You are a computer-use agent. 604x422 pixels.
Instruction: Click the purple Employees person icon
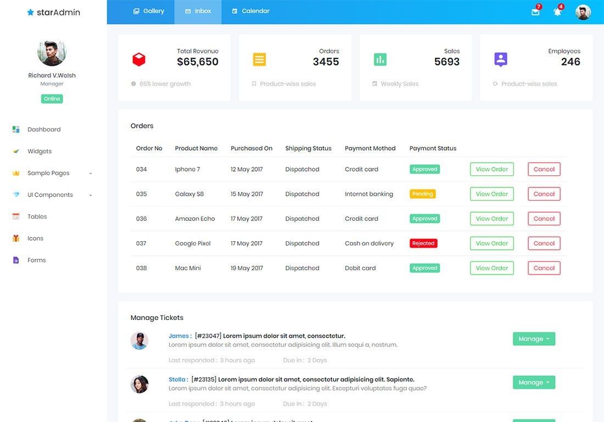click(x=500, y=59)
